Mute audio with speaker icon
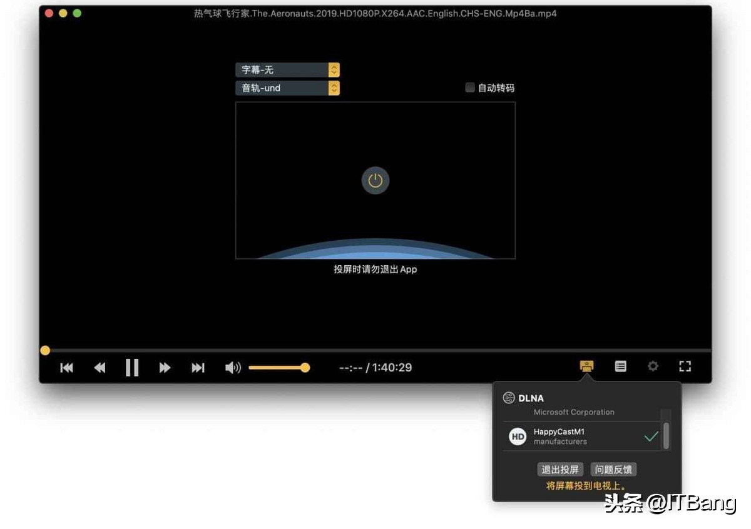751x529 pixels. pos(233,368)
